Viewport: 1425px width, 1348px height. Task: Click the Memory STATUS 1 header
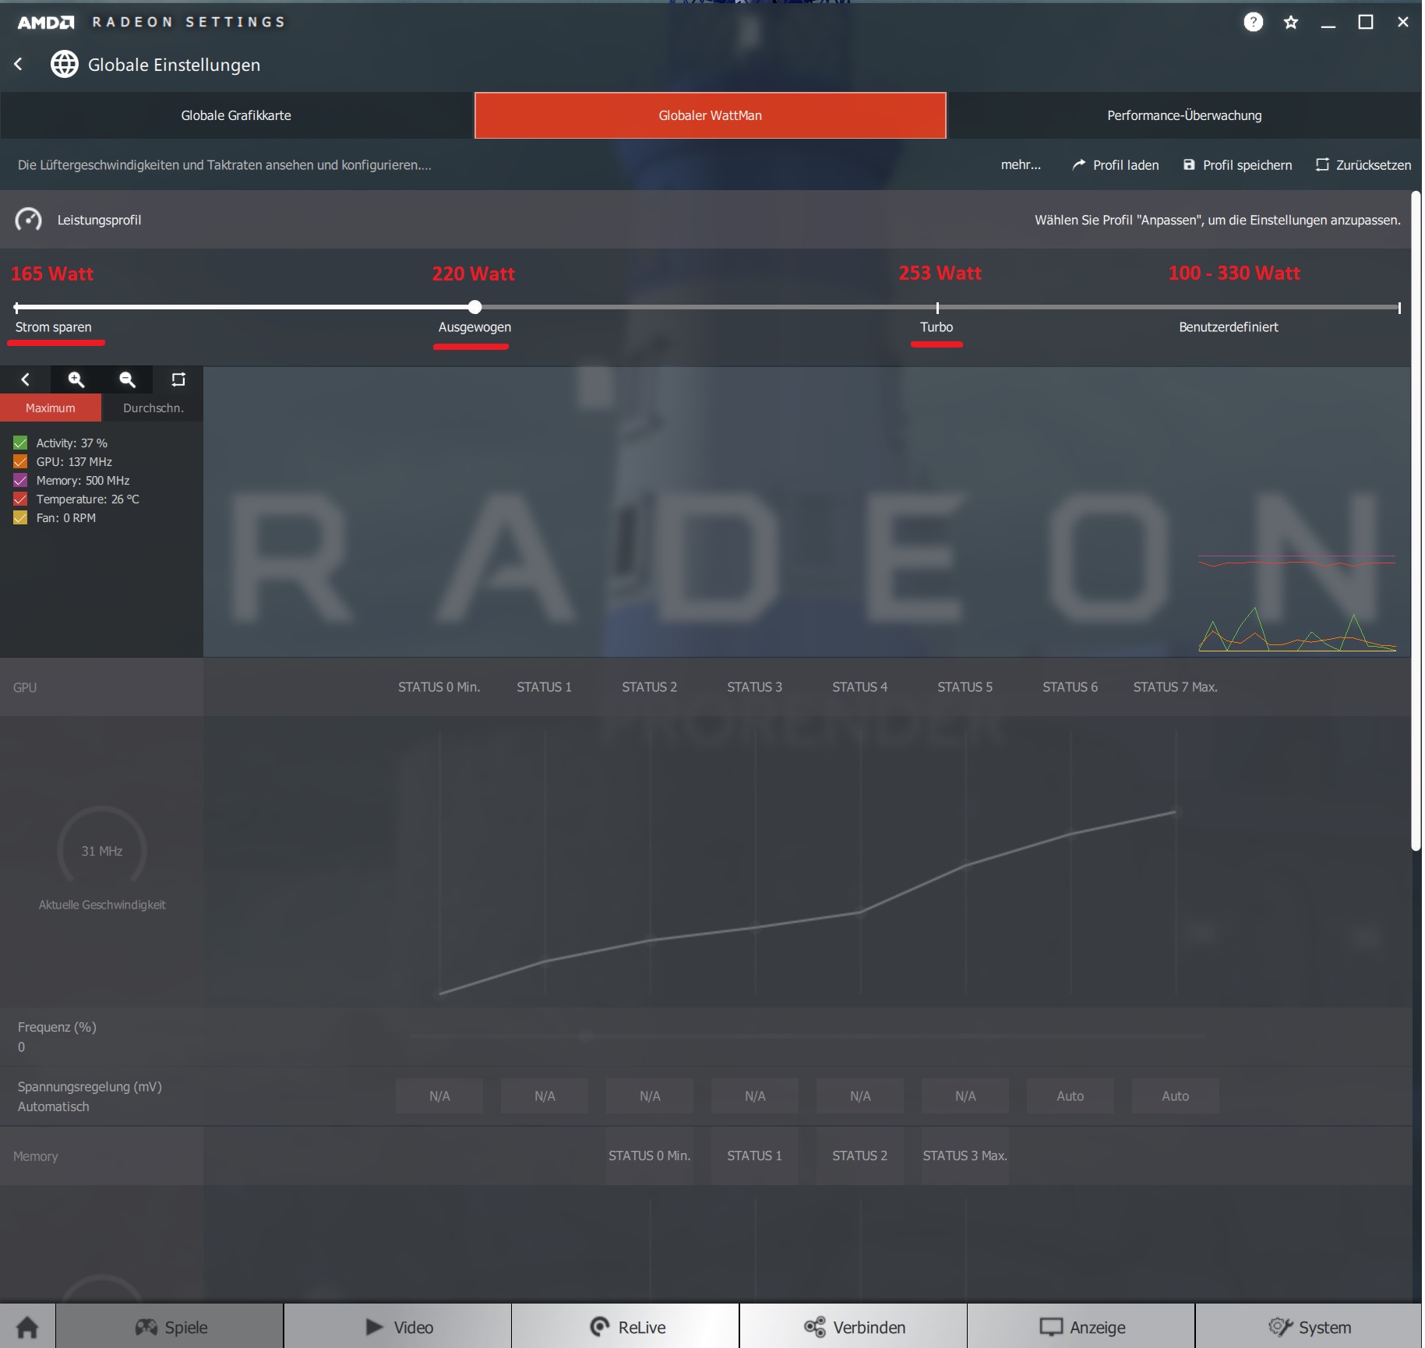click(755, 1156)
